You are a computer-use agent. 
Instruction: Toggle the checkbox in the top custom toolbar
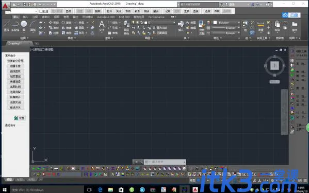[41, 11]
